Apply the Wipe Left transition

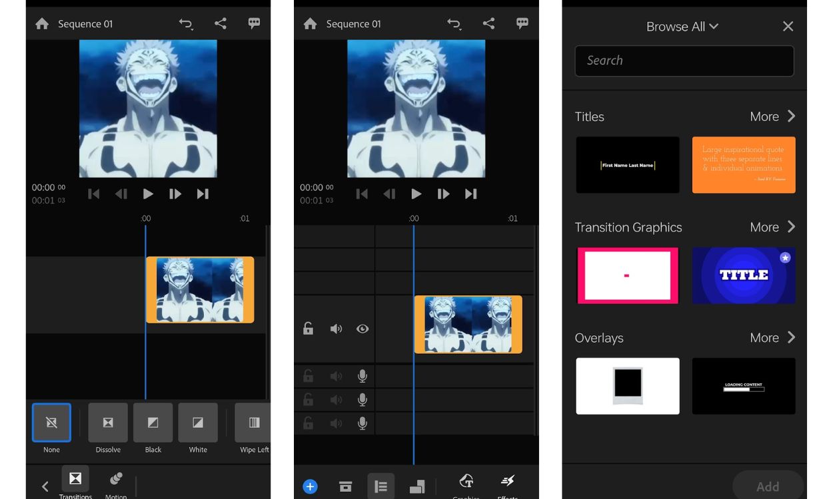coord(253,422)
